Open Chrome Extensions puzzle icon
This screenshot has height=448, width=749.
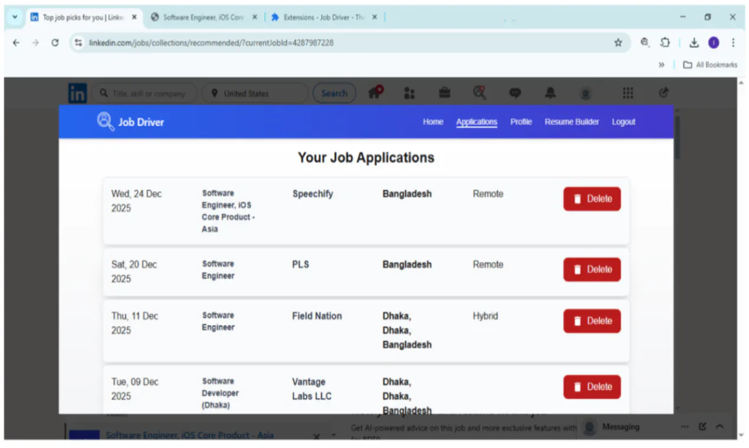665,42
